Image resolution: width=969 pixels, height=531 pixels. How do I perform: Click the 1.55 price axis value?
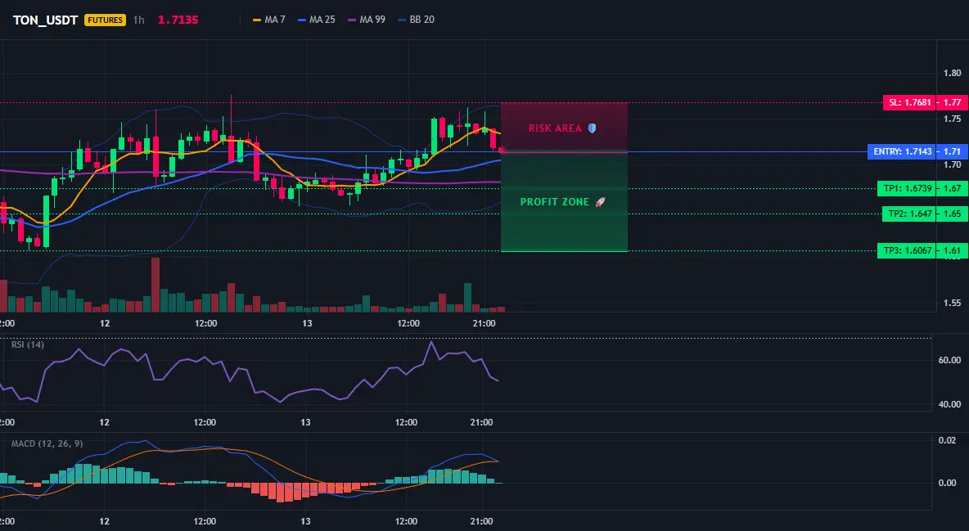click(953, 303)
